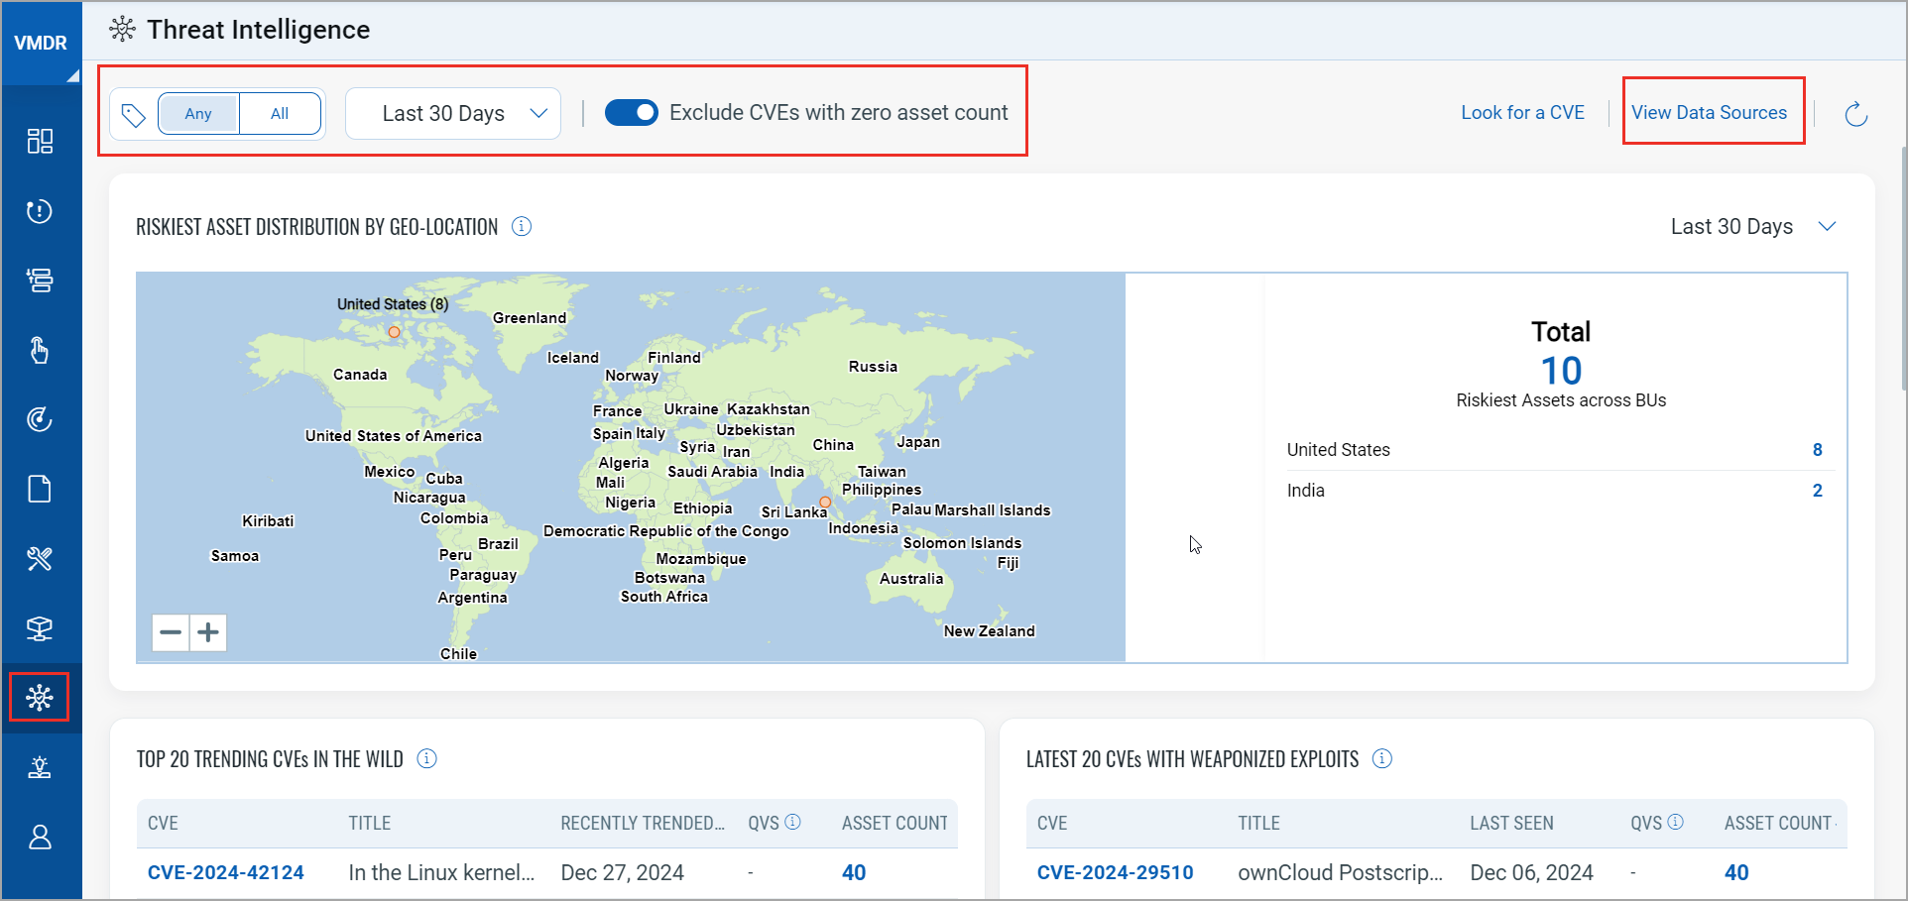Viewport: 1908px width, 901px height.
Task: Click the Threat Intelligence sidebar icon
Action: tap(40, 698)
